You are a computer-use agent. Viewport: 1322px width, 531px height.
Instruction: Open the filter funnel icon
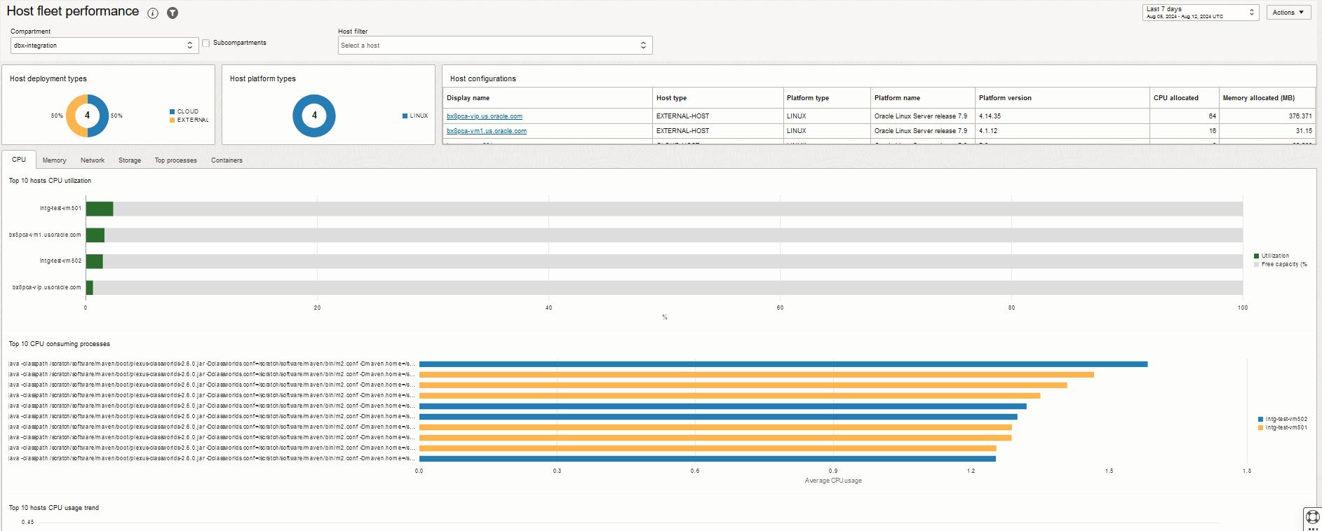click(173, 13)
